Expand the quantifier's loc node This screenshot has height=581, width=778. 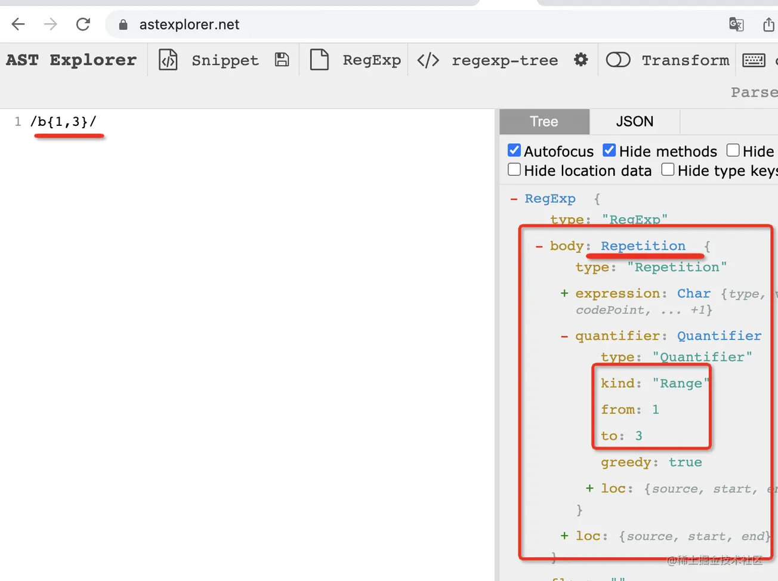pyautogui.click(x=589, y=489)
